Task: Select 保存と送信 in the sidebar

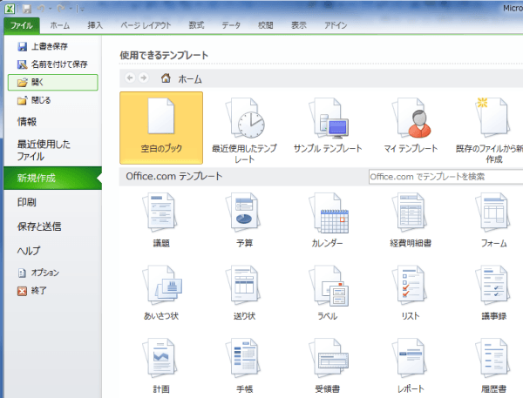Action: 39,226
